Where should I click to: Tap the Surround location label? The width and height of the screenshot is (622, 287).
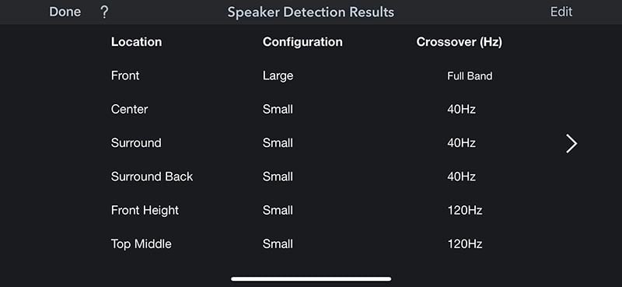(x=136, y=143)
